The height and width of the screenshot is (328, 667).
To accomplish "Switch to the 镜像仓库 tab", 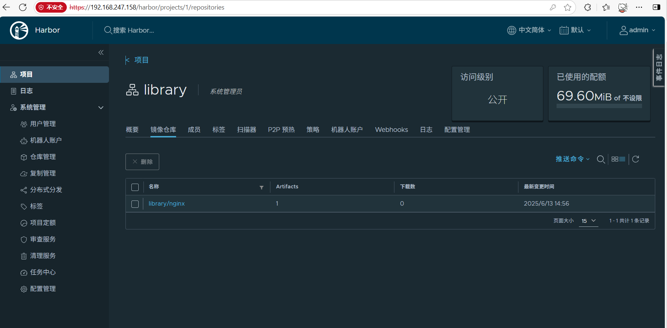I will click(x=163, y=130).
